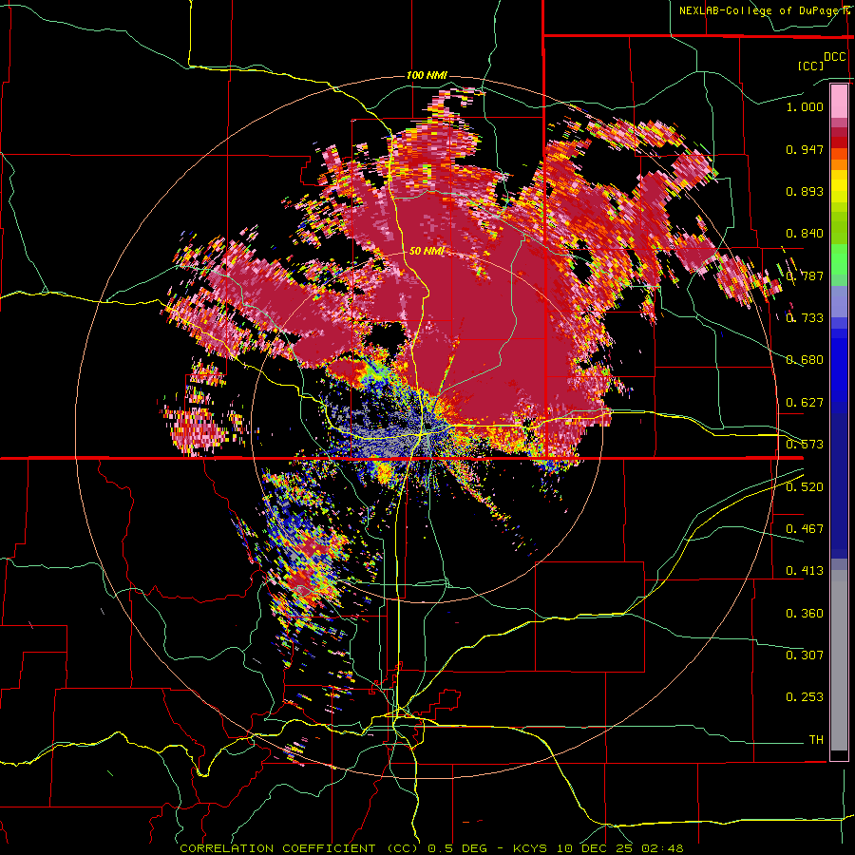
Task: Click the 0.307 color scale value
Action: coord(805,655)
